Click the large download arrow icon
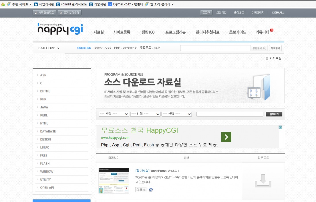The image size is (316, 202). [263, 181]
